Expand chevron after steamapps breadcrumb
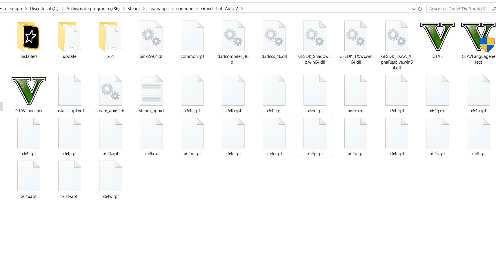Screen dimensions: 496x265 point(172,9)
